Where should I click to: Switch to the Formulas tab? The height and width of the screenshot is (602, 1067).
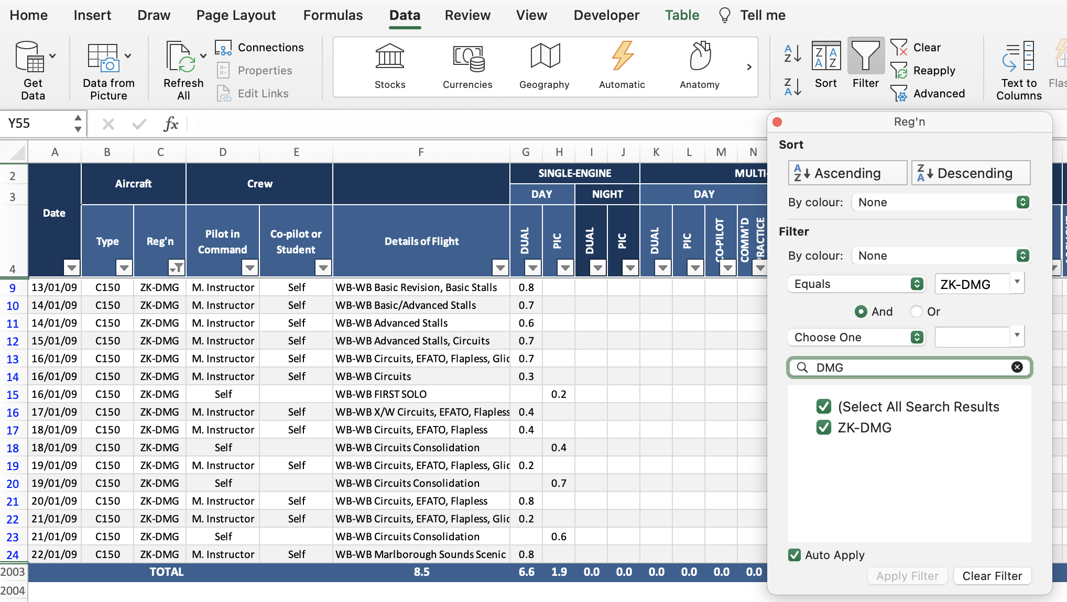pos(333,15)
